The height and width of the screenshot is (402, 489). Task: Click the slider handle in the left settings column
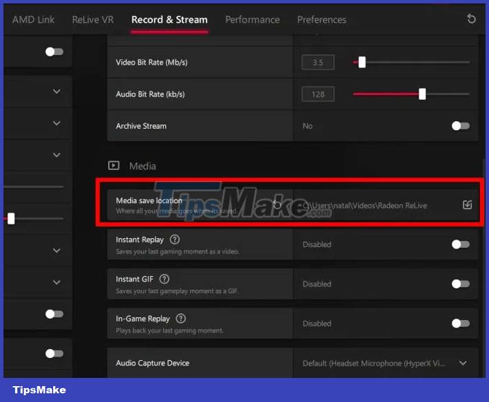tap(11, 218)
